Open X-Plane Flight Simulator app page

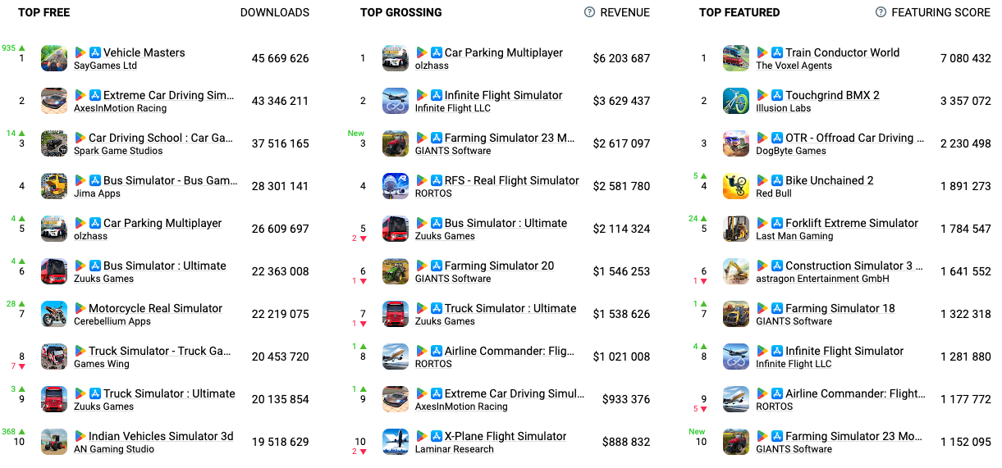coord(505,436)
